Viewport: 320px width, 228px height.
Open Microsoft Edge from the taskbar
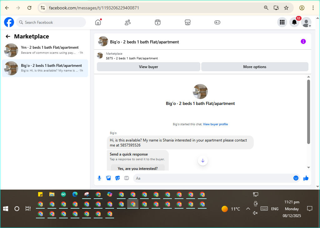pos(75,195)
